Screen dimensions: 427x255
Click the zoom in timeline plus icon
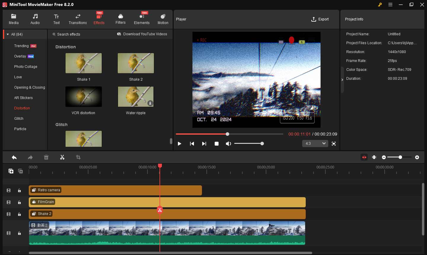pos(417,157)
